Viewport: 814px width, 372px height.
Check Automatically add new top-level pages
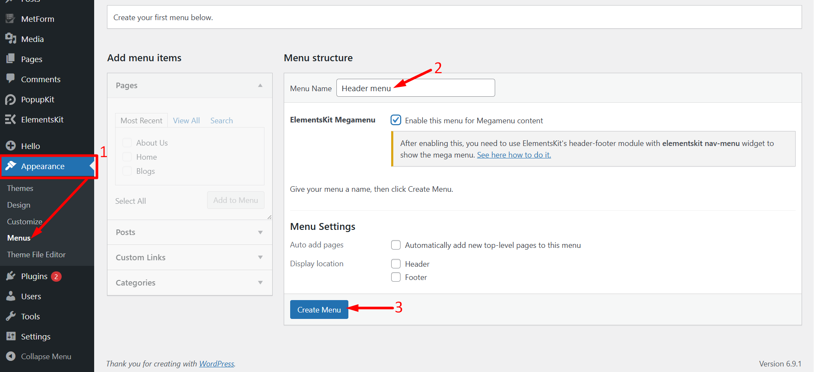(396, 245)
